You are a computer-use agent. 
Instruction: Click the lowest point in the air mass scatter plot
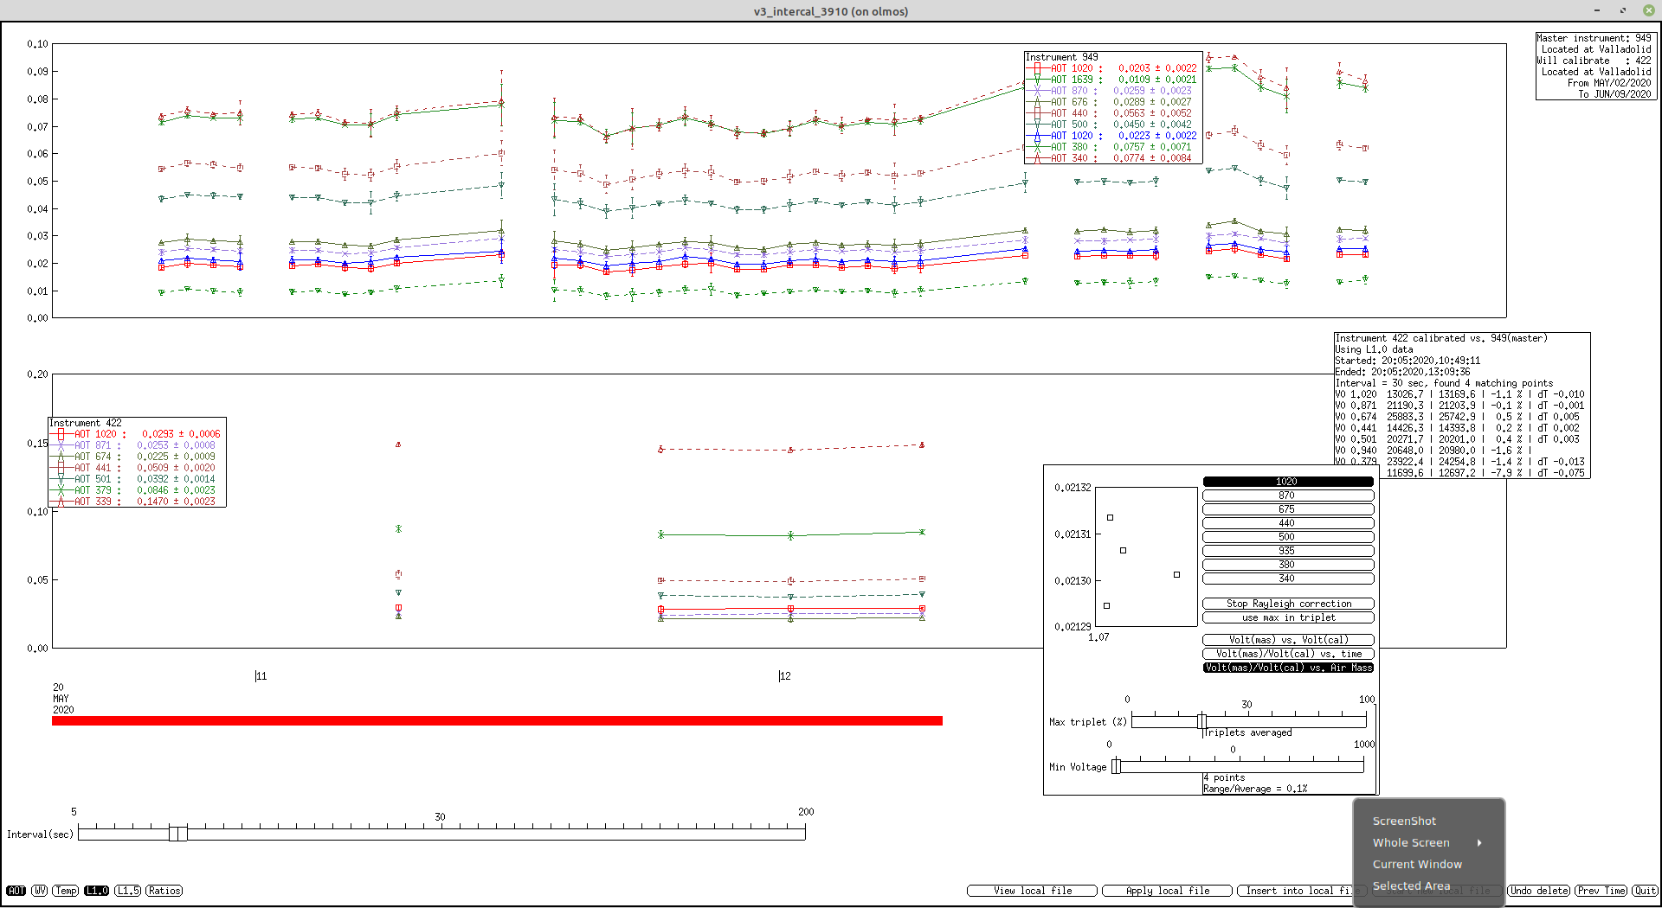coord(1107,605)
